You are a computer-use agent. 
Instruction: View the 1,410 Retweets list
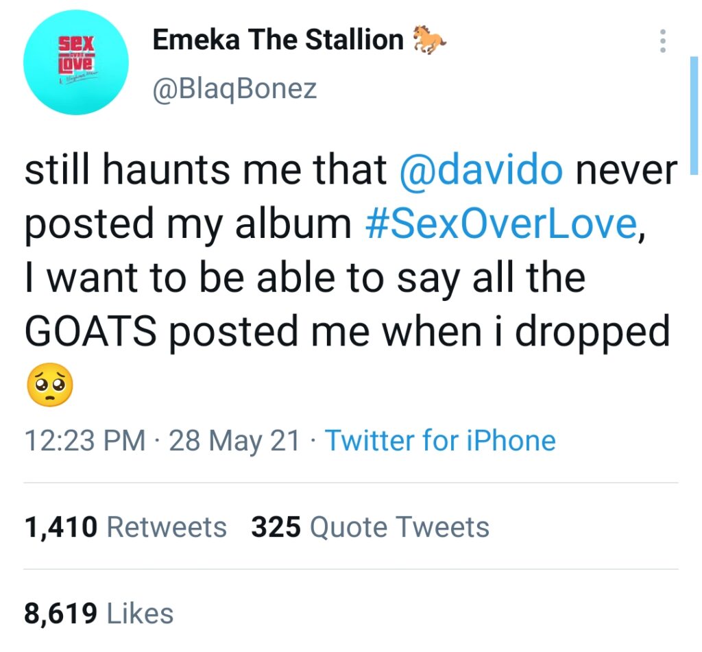125,527
